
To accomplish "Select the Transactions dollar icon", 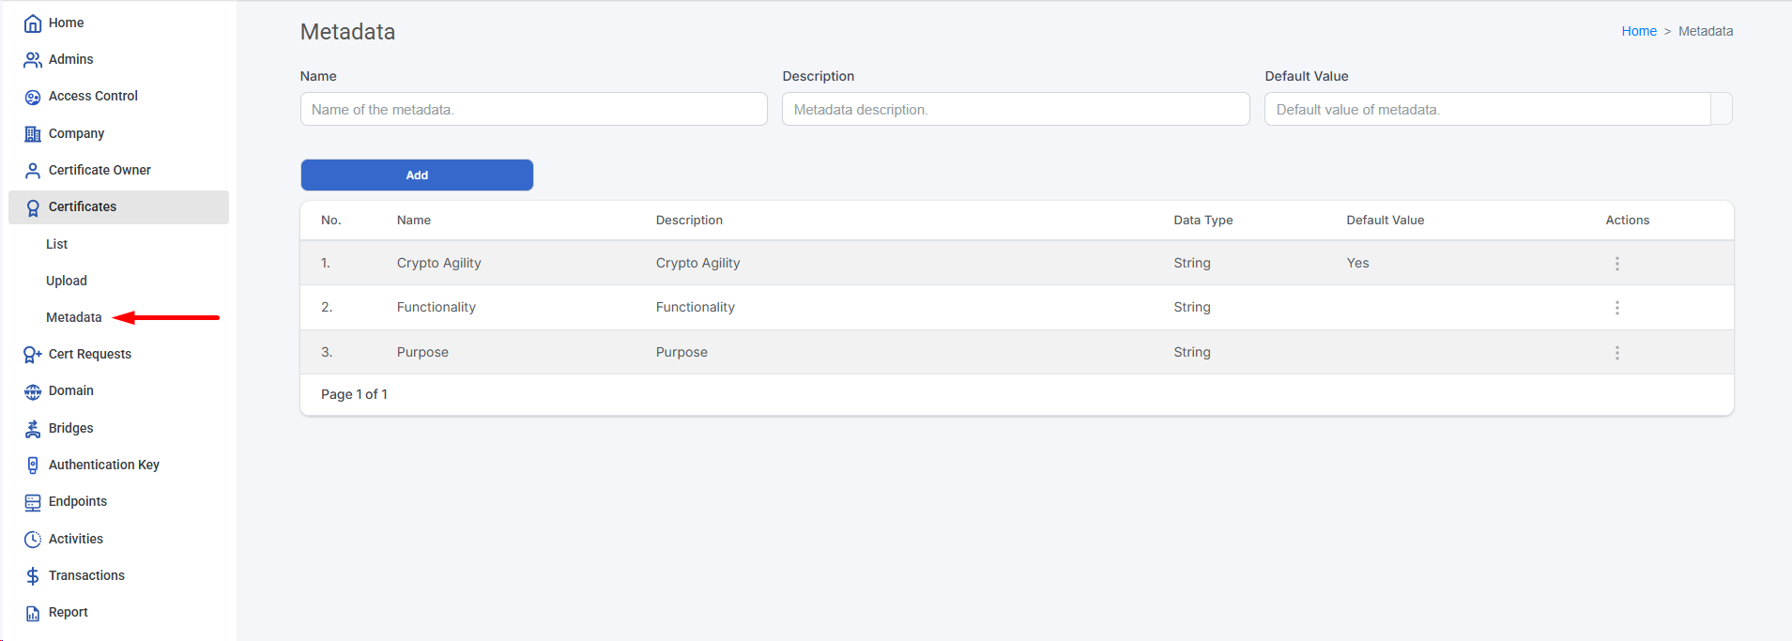I will click(x=33, y=576).
